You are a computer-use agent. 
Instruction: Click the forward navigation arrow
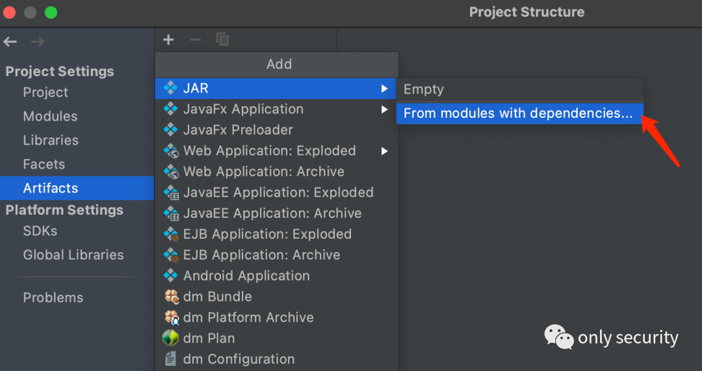pyautogui.click(x=38, y=42)
